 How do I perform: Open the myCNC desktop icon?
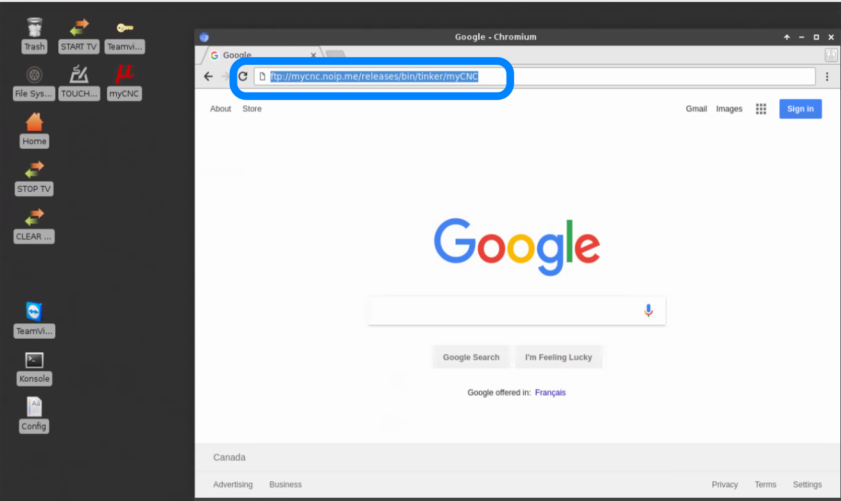tap(124, 75)
